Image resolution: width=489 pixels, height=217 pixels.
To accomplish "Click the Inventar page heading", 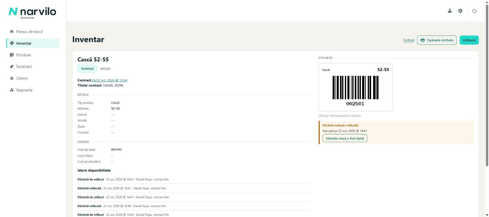I will 88,39.
